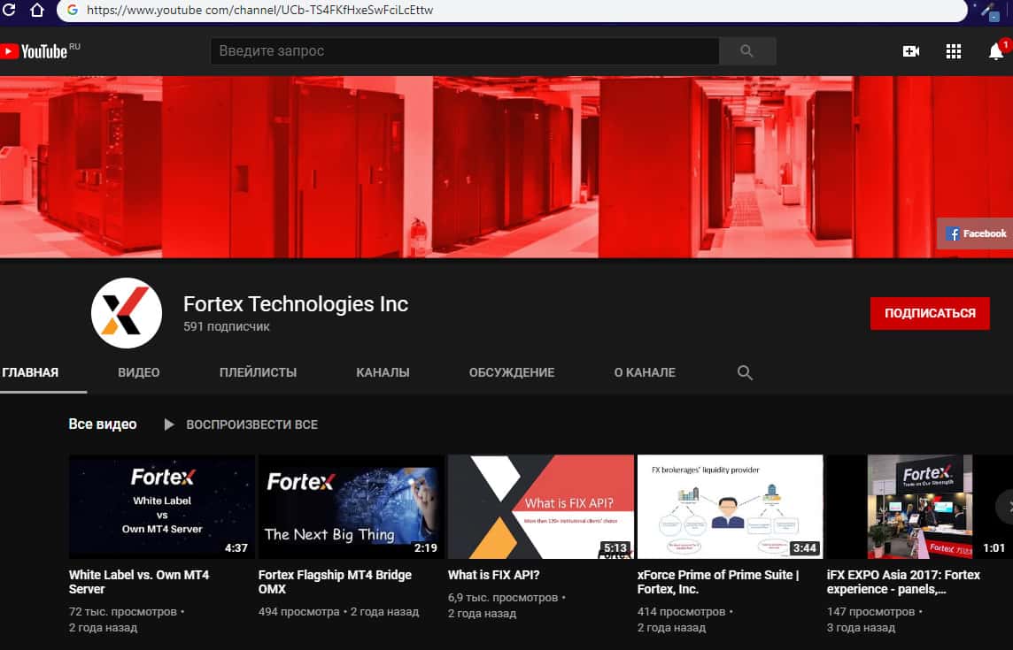
Task: Select the О КАНАЛЕ tab
Action: tap(644, 372)
